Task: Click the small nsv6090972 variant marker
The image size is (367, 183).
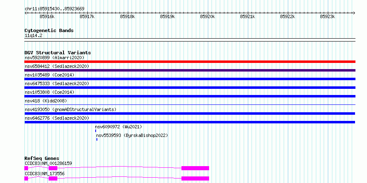Action: [96, 131]
